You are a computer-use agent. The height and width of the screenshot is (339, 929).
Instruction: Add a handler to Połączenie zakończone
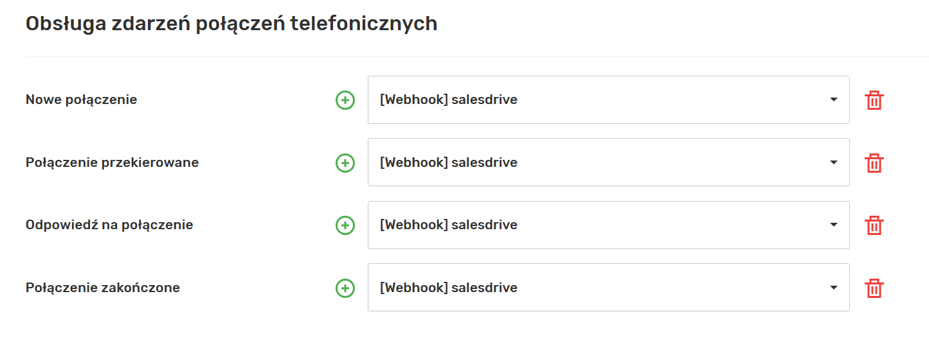pyautogui.click(x=345, y=288)
